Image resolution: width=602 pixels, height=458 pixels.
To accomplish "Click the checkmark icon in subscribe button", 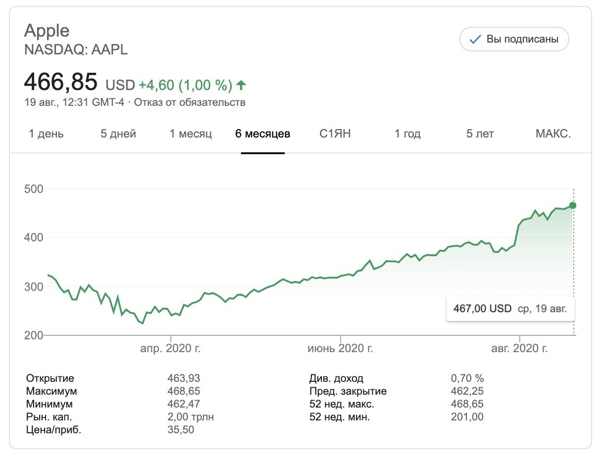I will pyautogui.click(x=475, y=40).
